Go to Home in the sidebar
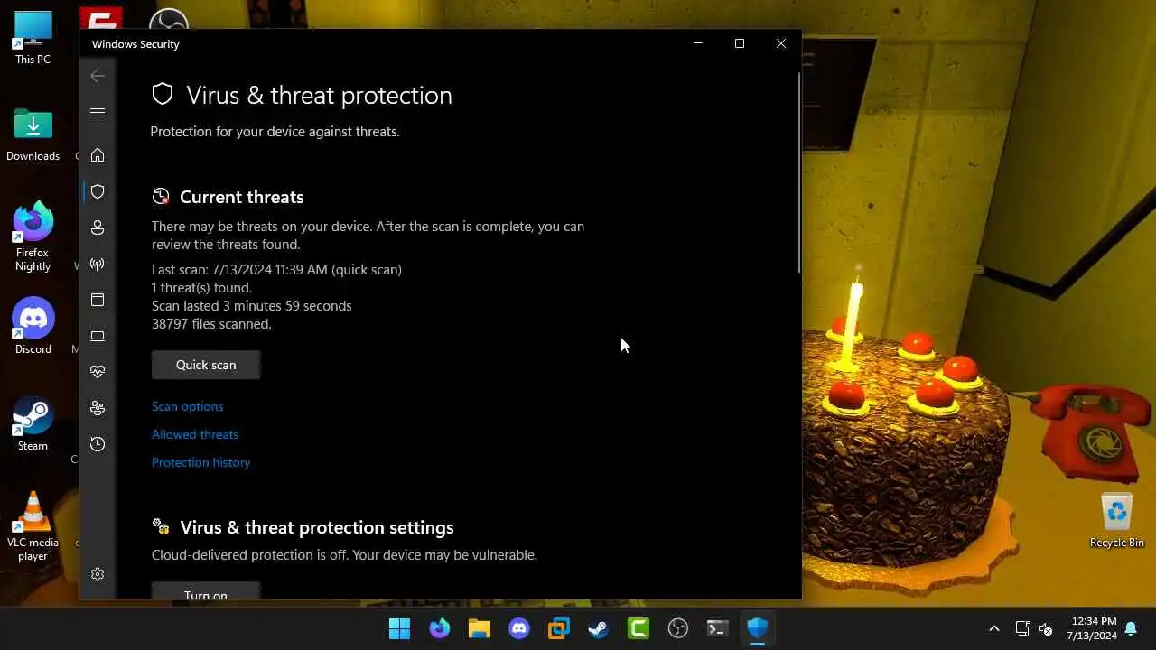Image resolution: width=1156 pixels, height=650 pixels. coord(98,155)
